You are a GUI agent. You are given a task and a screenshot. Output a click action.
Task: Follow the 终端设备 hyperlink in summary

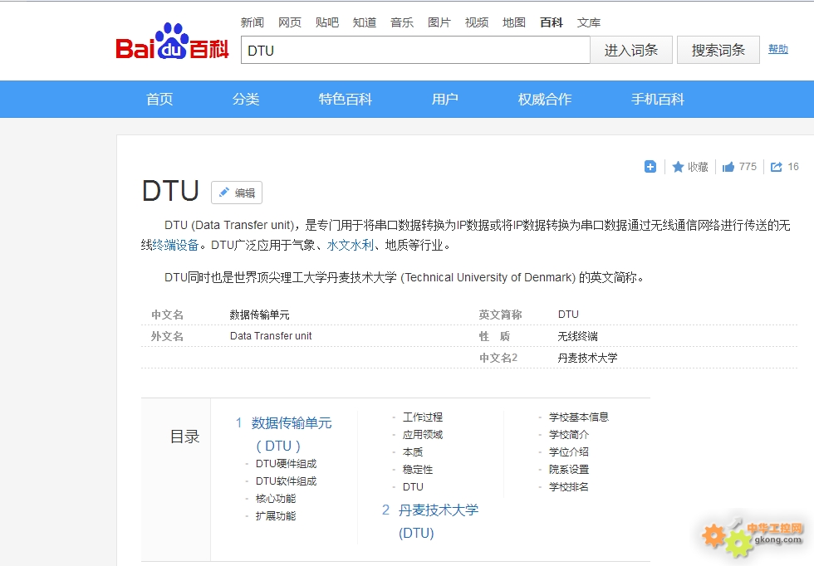(x=176, y=245)
